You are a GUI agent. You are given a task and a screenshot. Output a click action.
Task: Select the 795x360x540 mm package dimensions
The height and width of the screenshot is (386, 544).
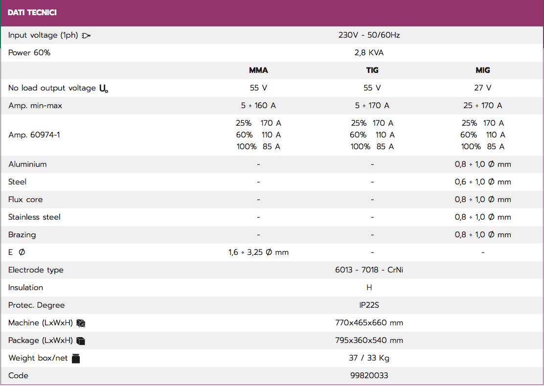tap(369, 340)
